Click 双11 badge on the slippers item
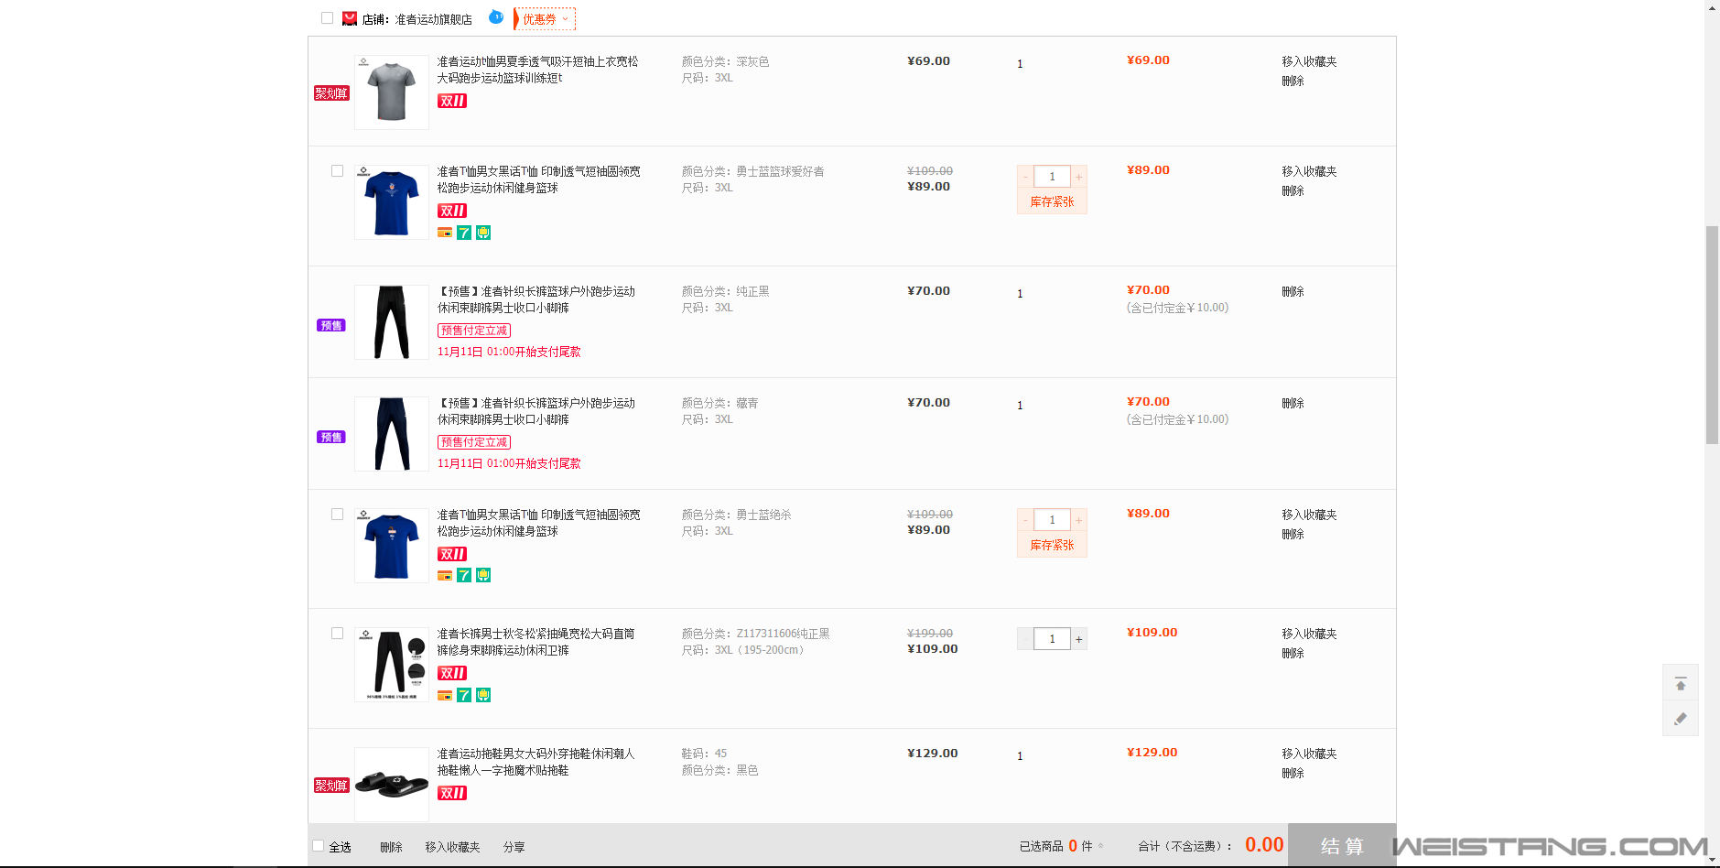Viewport: 1720px width, 868px height. tap(452, 793)
